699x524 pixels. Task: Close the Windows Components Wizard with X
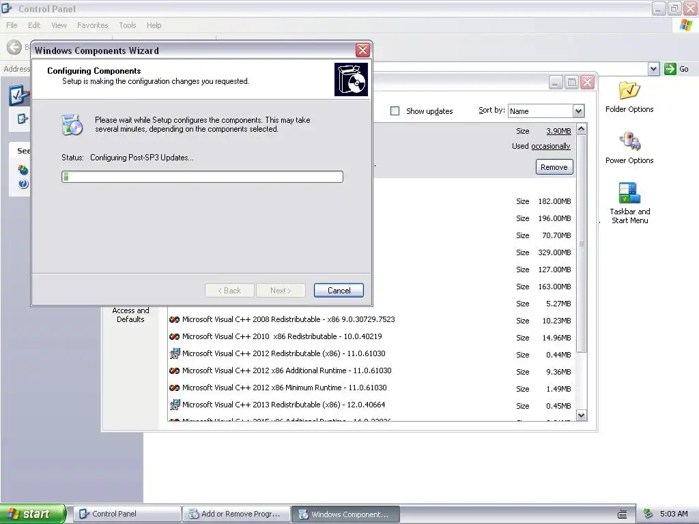click(363, 50)
